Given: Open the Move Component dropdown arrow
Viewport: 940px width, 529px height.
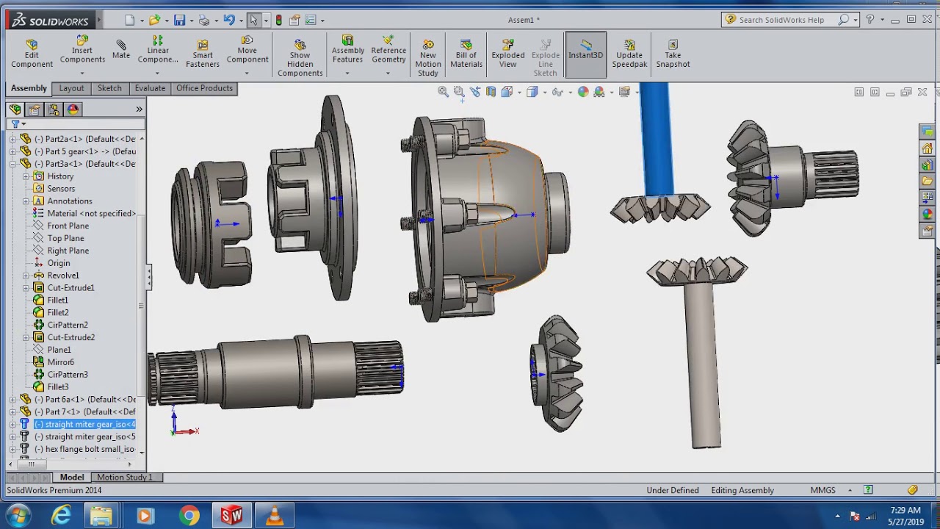Looking at the screenshot, I should coord(247,73).
